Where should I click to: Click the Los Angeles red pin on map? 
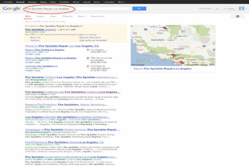pos(173,55)
